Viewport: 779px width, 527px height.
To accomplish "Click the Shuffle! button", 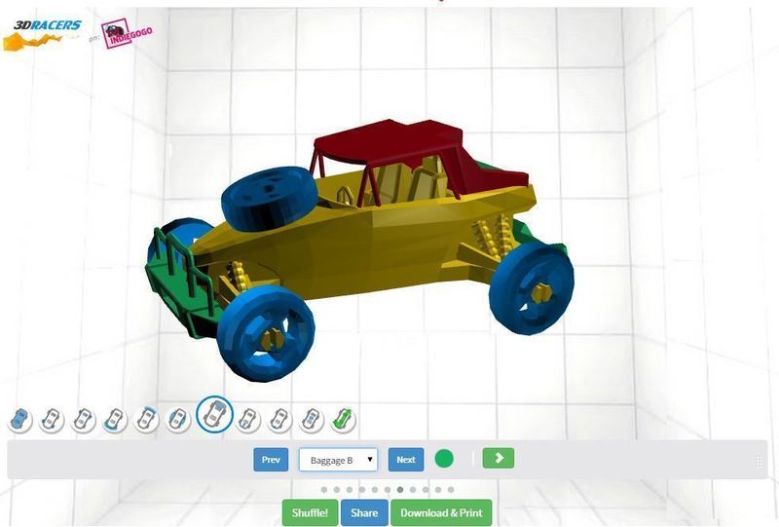I will (x=310, y=512).
